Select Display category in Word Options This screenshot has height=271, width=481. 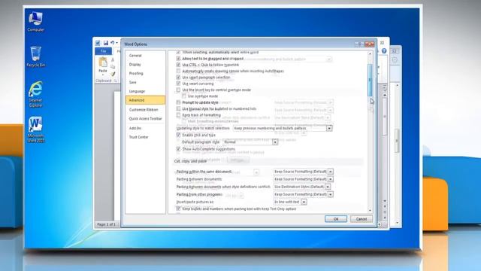tap(135, 65)
